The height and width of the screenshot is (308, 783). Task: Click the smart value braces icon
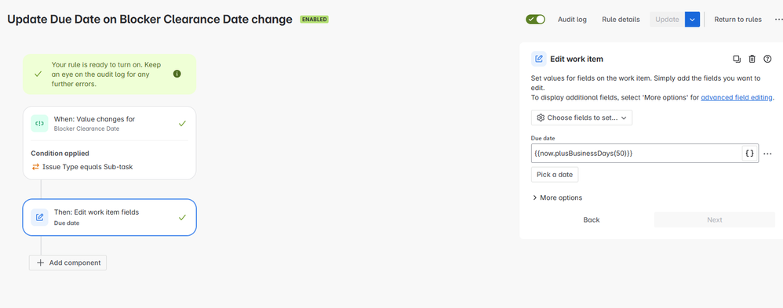click(x=749, y=154)
